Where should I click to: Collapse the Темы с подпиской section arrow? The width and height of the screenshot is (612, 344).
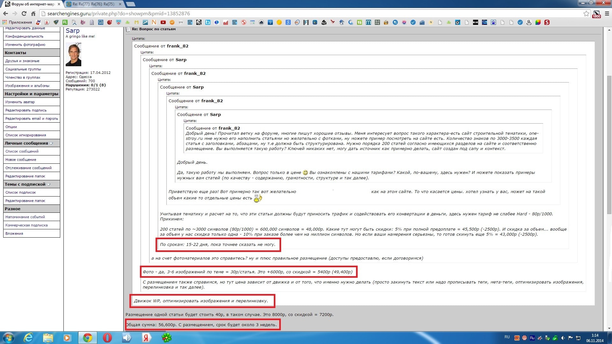49,184
